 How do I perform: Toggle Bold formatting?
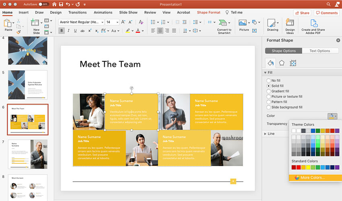click(62, 30)
